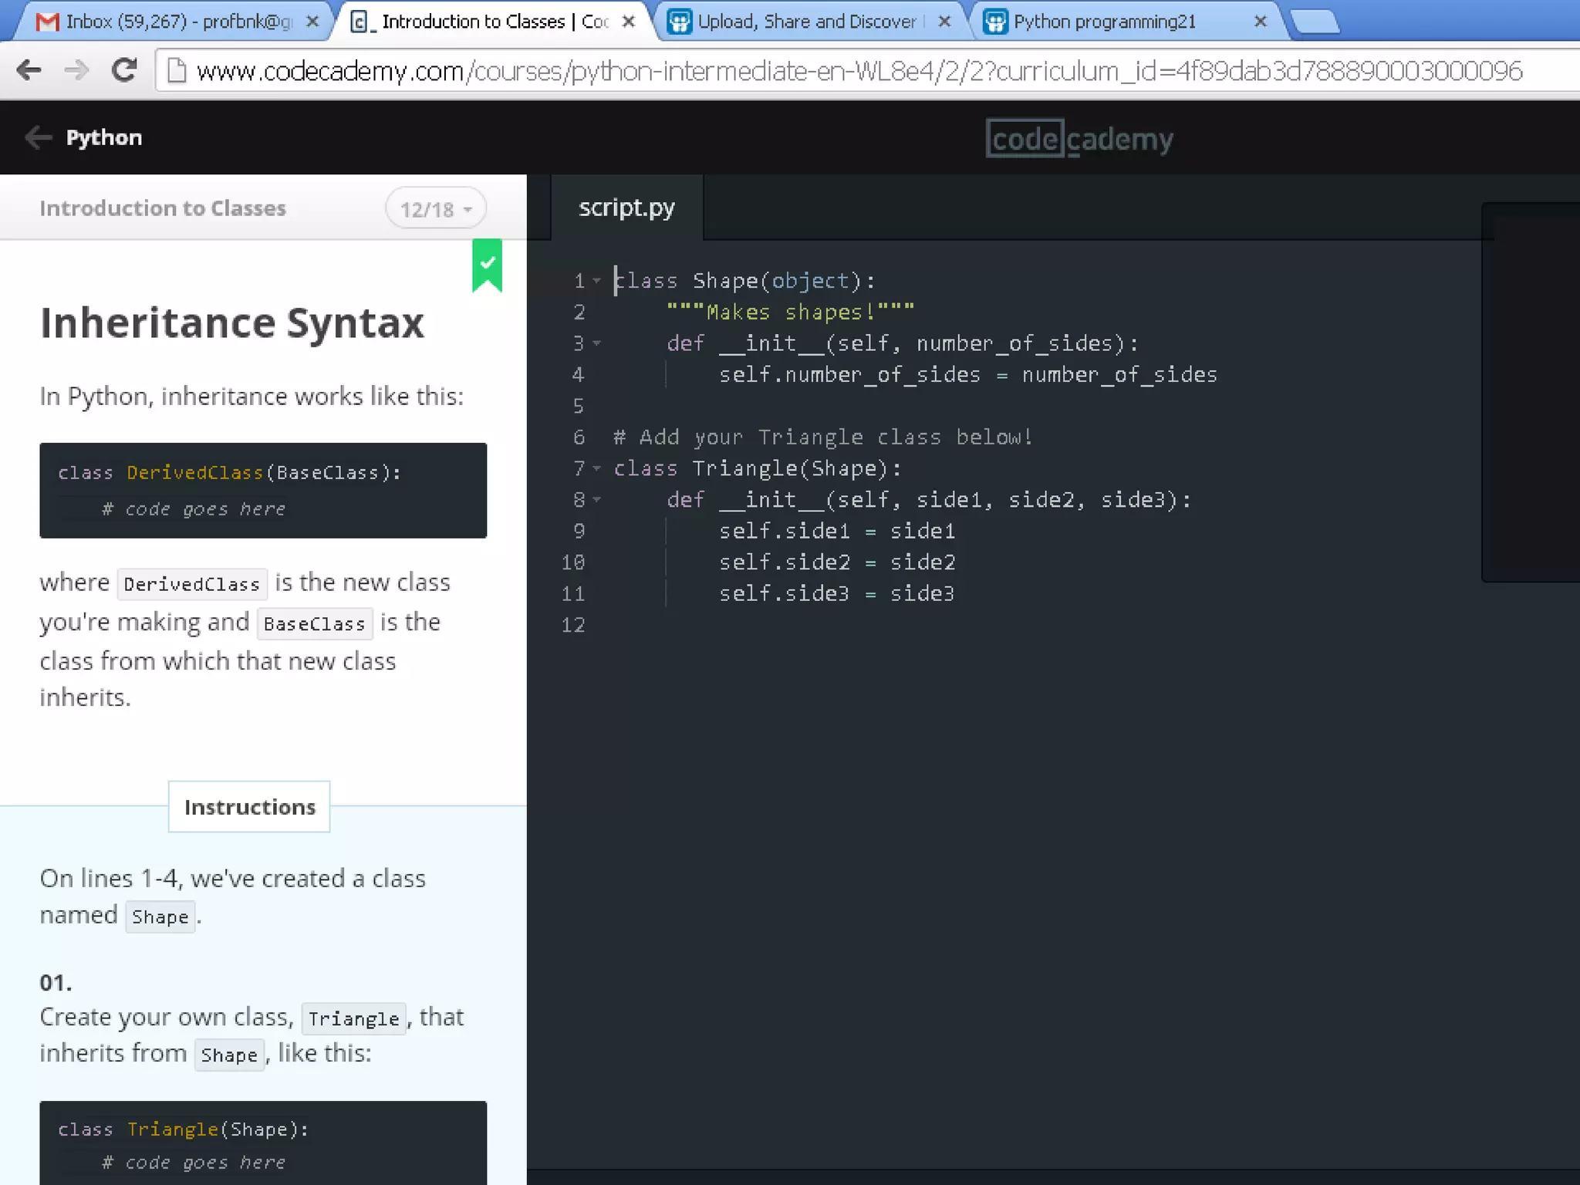Click line 4 self.number_of_sides assignment
The width and height of the screenshot is (1580, 1185).
(967, 375)
